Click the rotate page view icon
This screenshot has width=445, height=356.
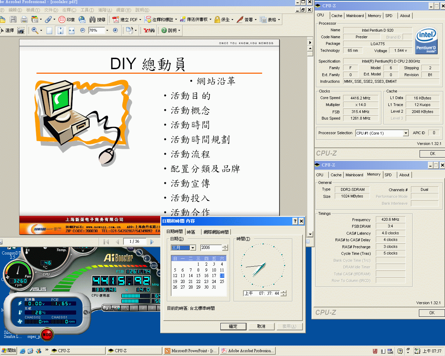pos(129,30)
